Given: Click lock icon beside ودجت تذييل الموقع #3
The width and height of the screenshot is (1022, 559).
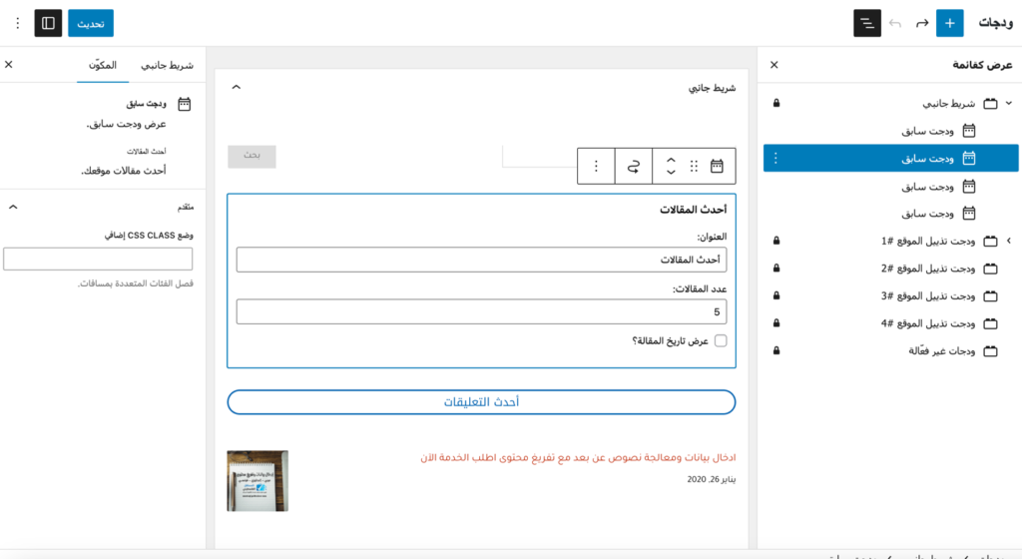Looking at the screenshot, I should pos(776,295).
